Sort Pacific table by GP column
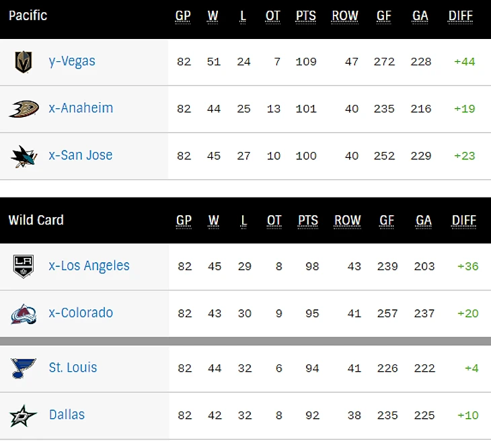Image resolution: width=491 pixels, height=441 pixels. (183, 16)
